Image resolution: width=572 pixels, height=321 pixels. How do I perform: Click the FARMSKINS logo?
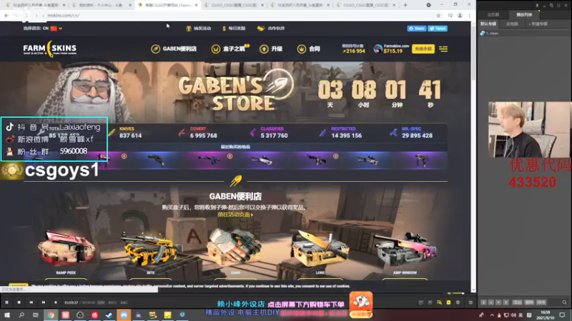coord(49,49)
